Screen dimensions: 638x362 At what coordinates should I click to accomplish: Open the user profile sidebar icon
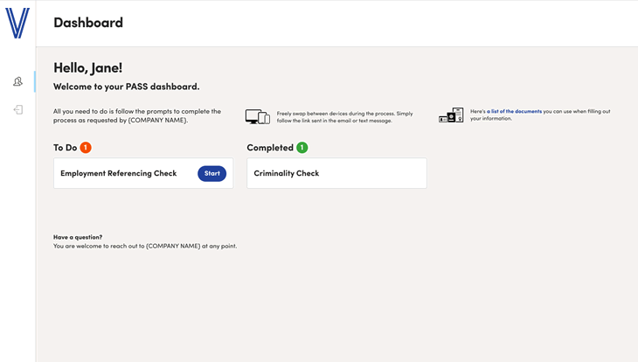17,81
